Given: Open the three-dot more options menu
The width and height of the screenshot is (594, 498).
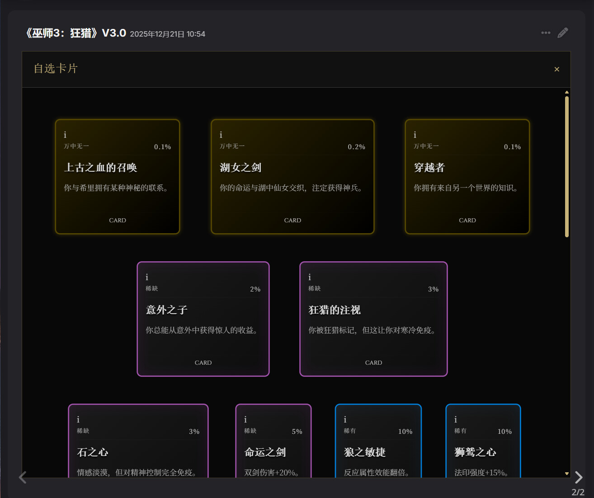Looking at the screenshot, I should click(x=546, y=33).
